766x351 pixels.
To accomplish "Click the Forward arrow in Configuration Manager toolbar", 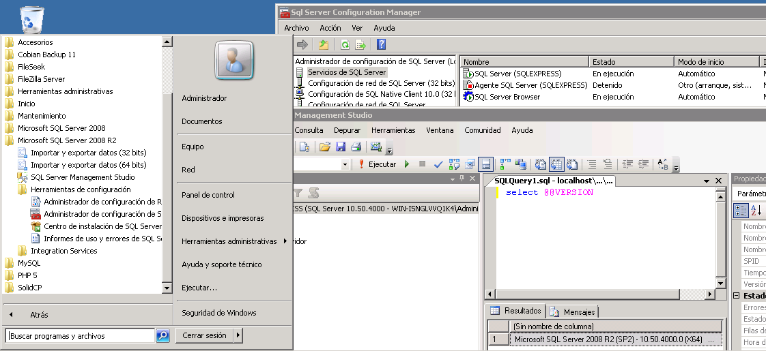I will tap(302, 45).
